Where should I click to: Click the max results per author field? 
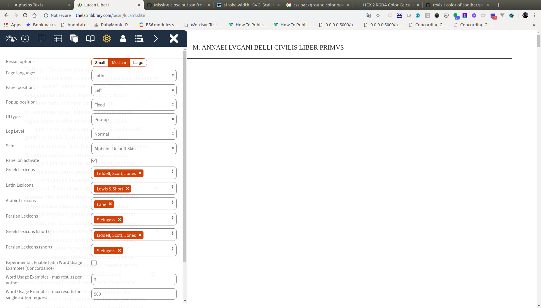coord(134,279)
